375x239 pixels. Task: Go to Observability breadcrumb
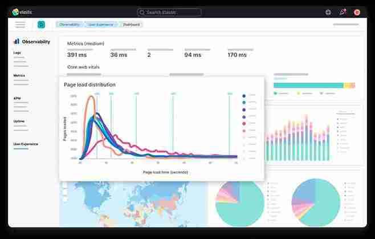point(70,25)
